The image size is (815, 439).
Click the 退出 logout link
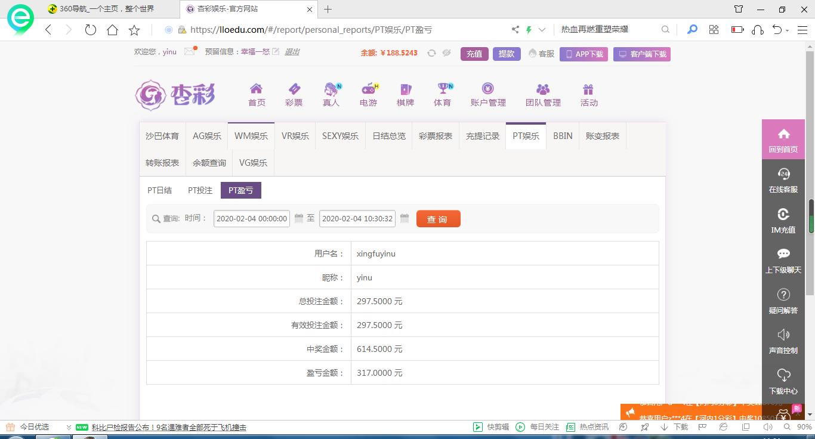(292, 52)
